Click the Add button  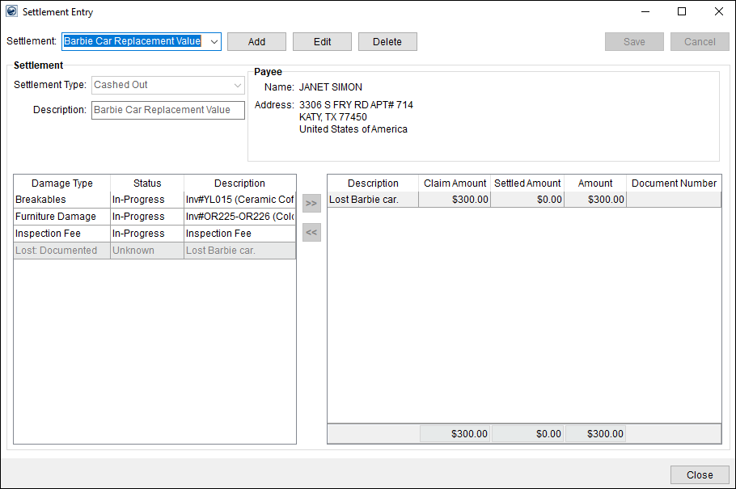256,41
